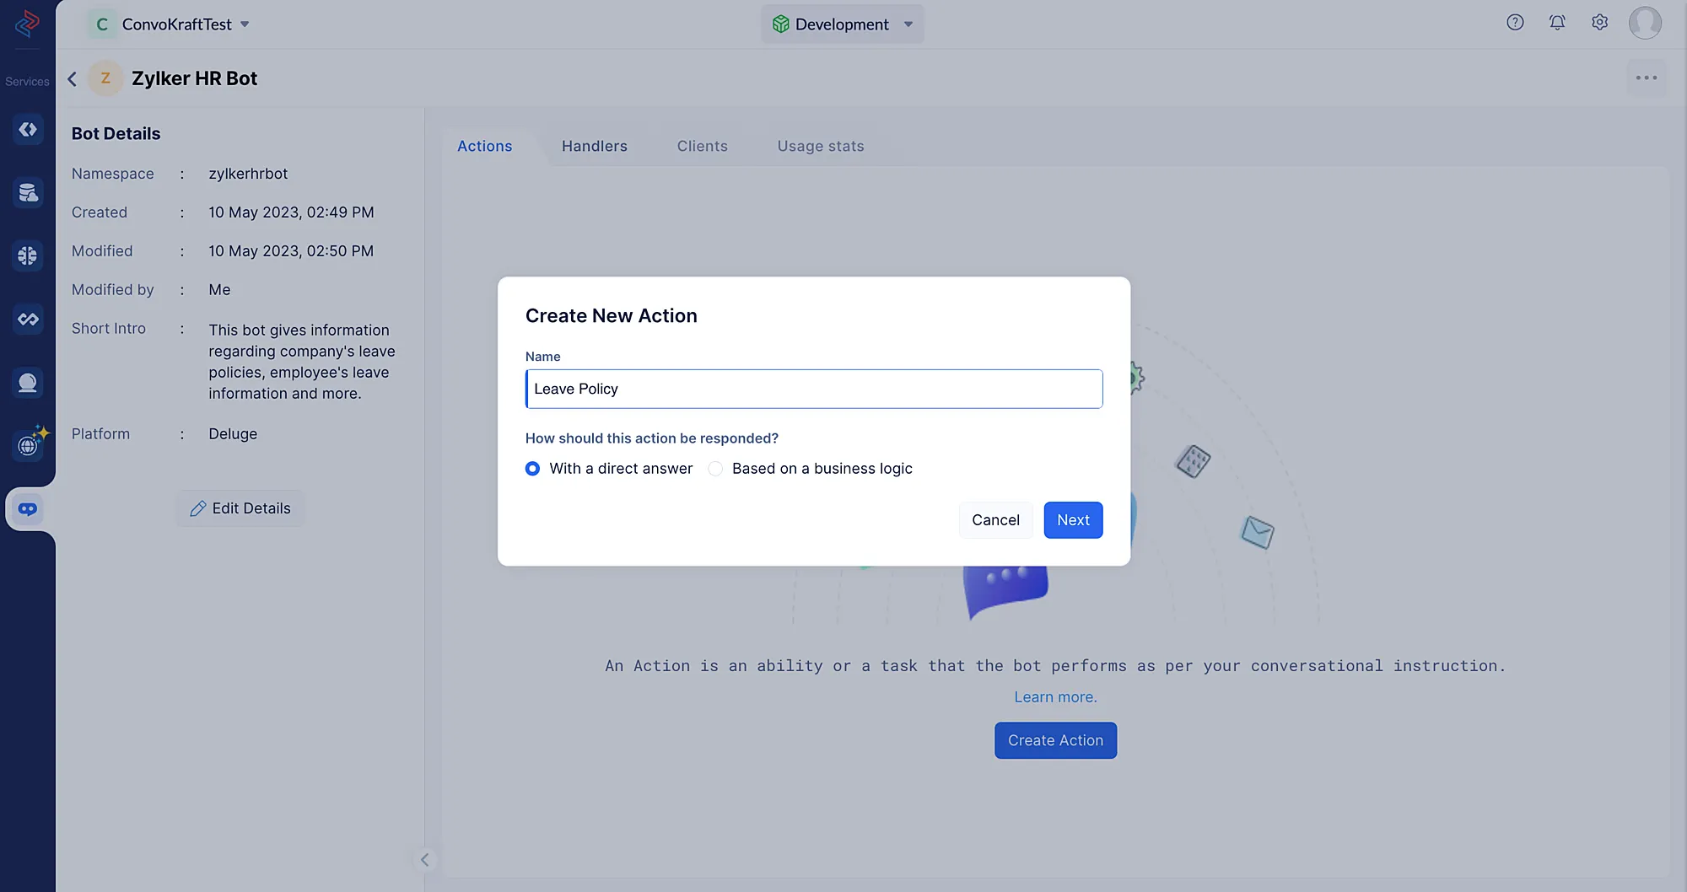Open the notifications bell icon
Image resolution: width=1687 pixels, height=892 pixels.
point(1557,23)
